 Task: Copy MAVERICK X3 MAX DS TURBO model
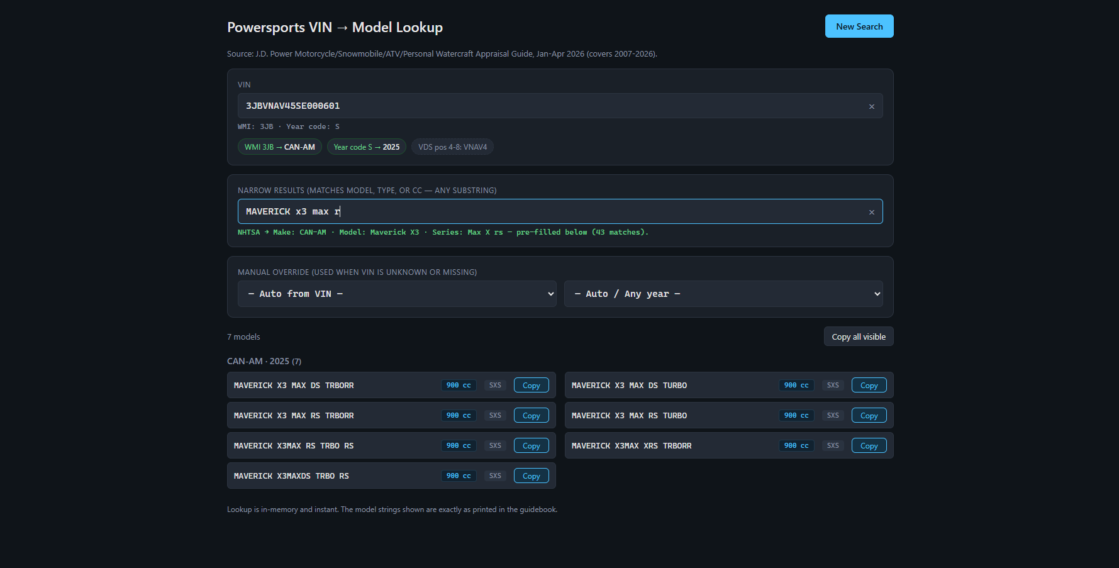coord(869,386)
